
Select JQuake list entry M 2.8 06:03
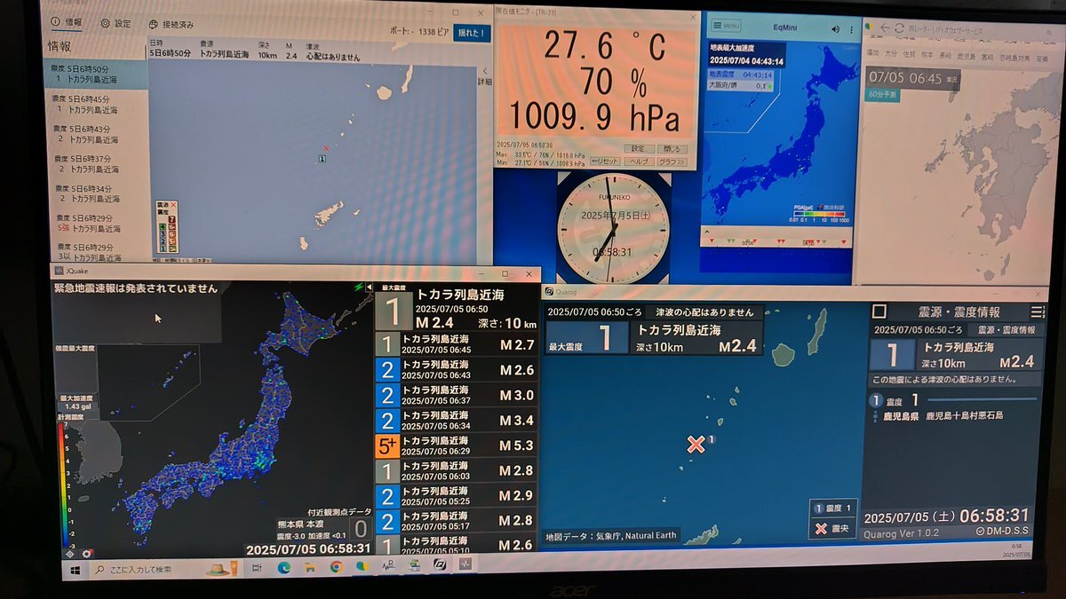point(457,470)
